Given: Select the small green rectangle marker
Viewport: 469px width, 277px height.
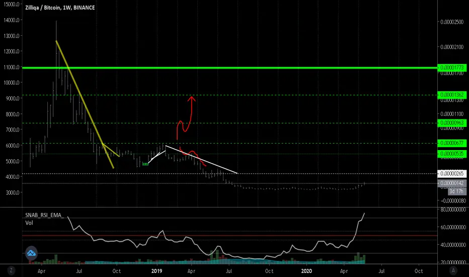Looking at the screenshot, I should tap(145, 164).
